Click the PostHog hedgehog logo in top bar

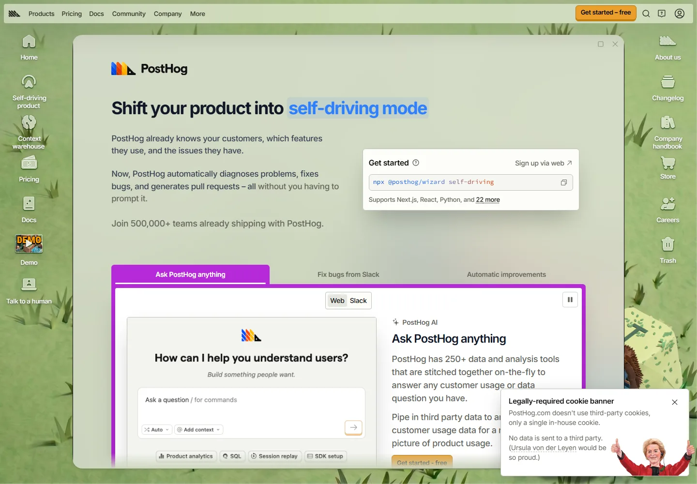point(15,14)
